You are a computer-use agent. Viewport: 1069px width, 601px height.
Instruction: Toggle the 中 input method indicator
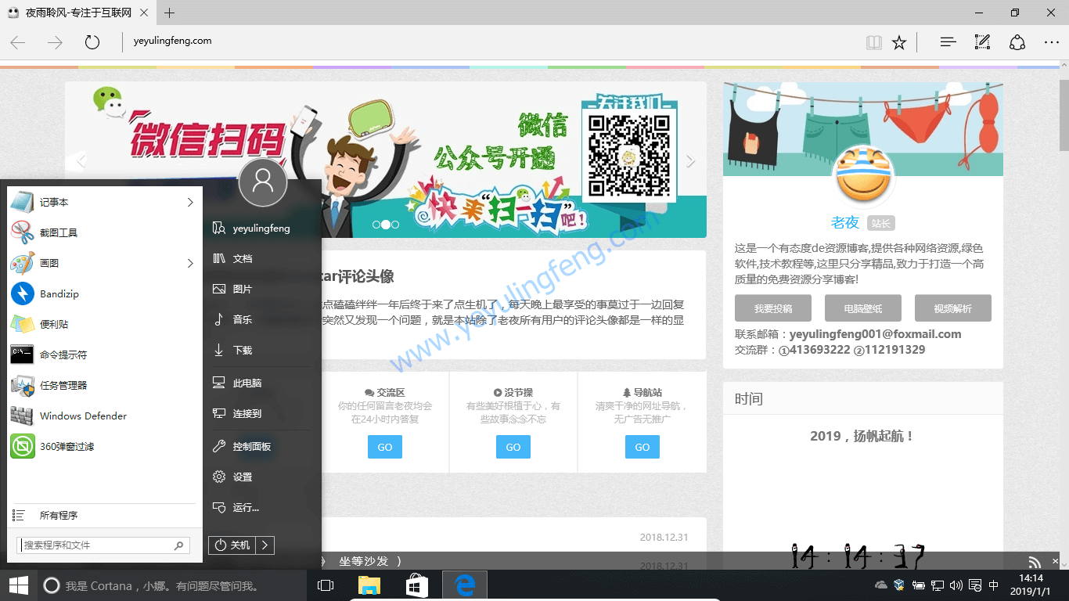[994, 585]
